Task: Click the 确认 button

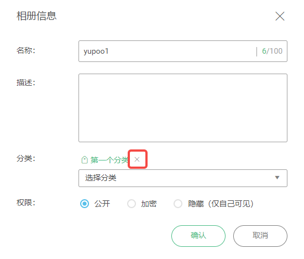Action: point(198,236)
